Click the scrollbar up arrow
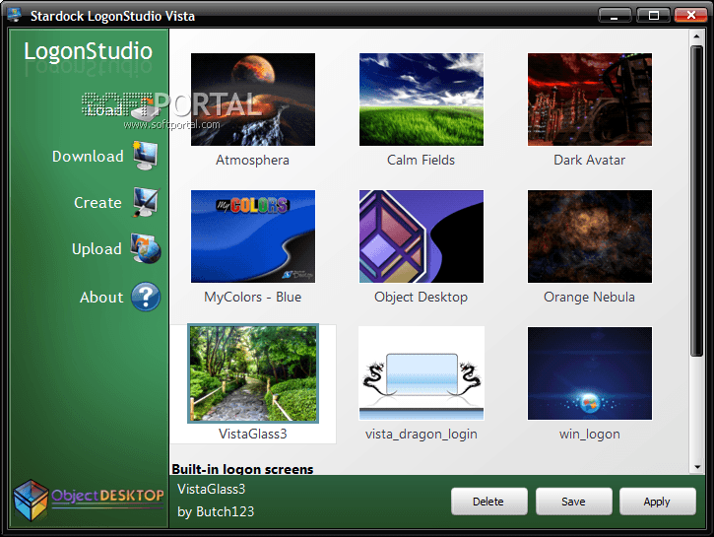 pos(696,35)
